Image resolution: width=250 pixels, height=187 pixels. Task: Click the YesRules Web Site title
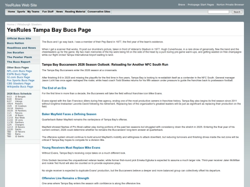pos(21,5)
